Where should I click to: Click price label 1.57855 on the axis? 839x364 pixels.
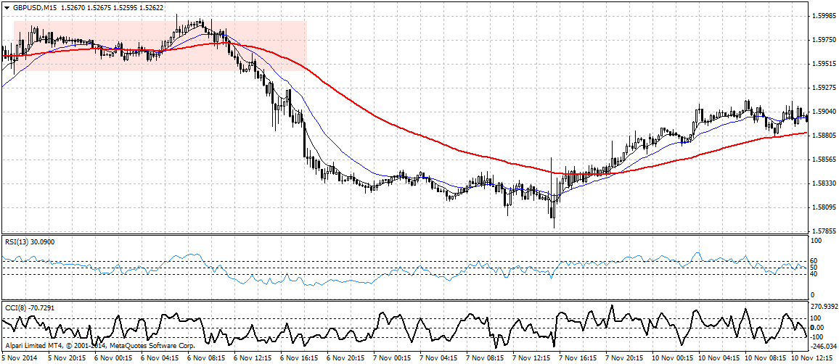823,231
